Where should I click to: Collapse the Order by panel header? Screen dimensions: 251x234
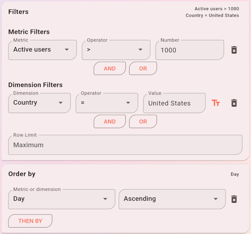(125, 174)
